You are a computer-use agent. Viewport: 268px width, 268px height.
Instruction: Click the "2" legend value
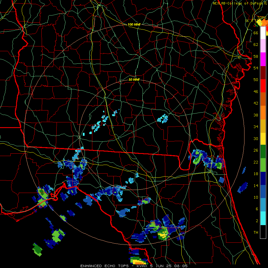257,221
